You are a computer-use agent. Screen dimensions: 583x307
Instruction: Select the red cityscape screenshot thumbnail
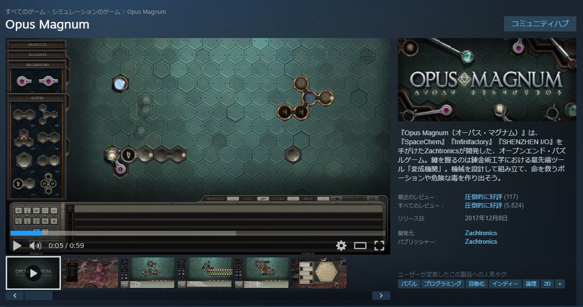coord(91,273)
